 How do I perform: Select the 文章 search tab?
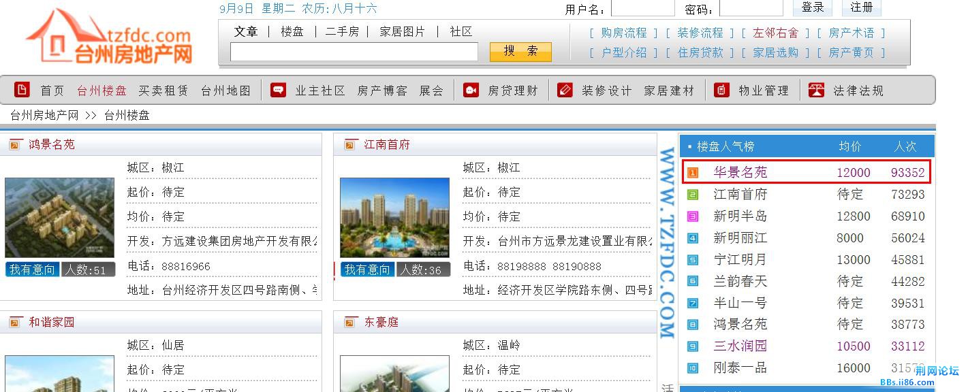pos(246,31)
